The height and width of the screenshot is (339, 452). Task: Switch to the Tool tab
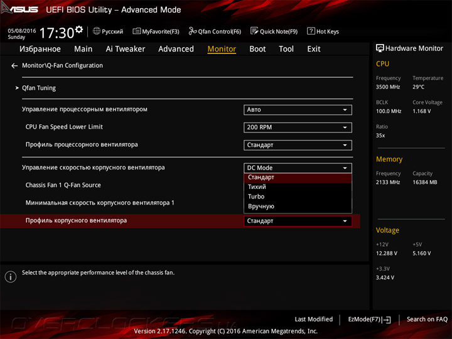coord(286,49)
